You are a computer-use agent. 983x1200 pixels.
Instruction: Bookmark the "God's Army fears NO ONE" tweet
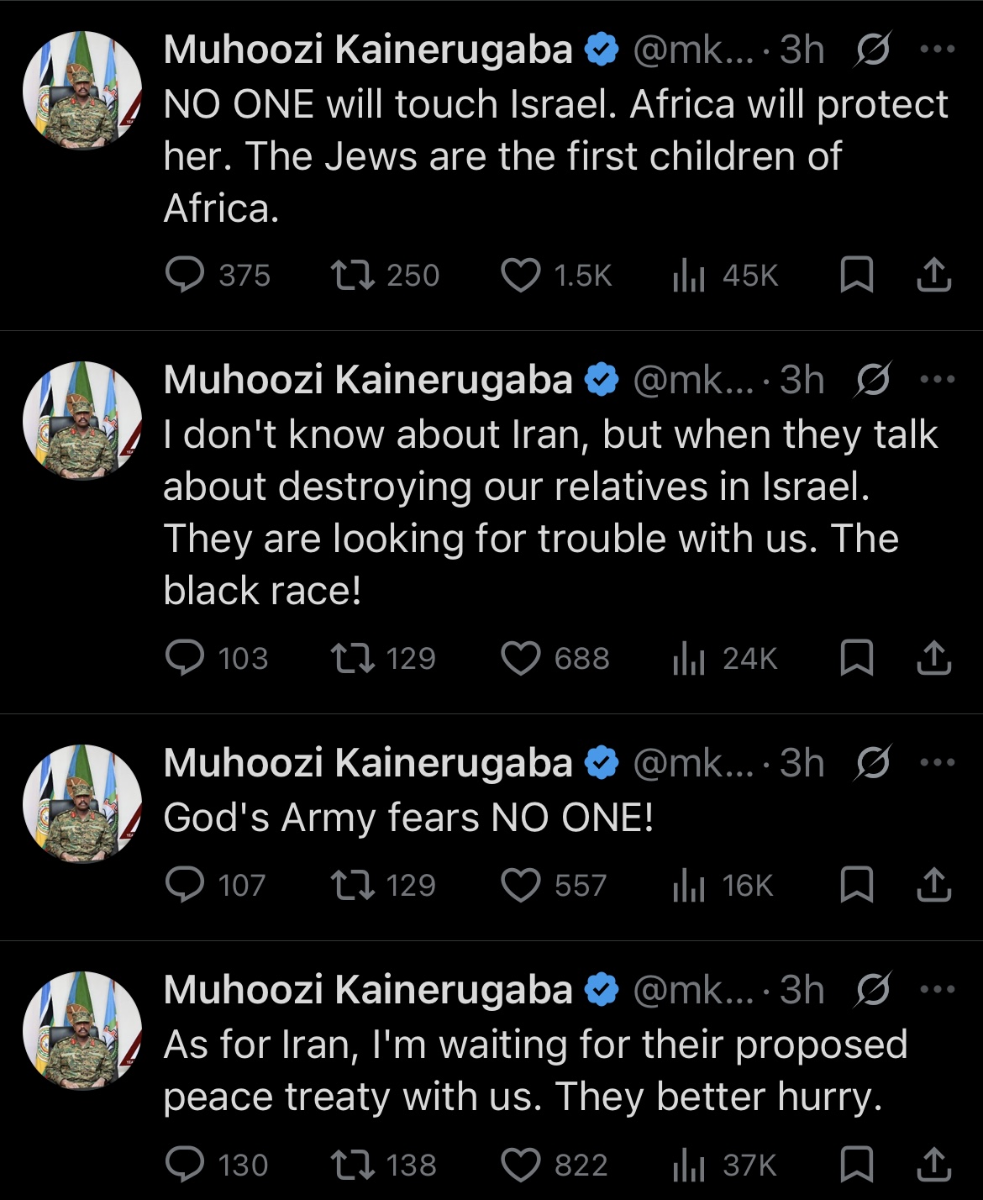857,885
